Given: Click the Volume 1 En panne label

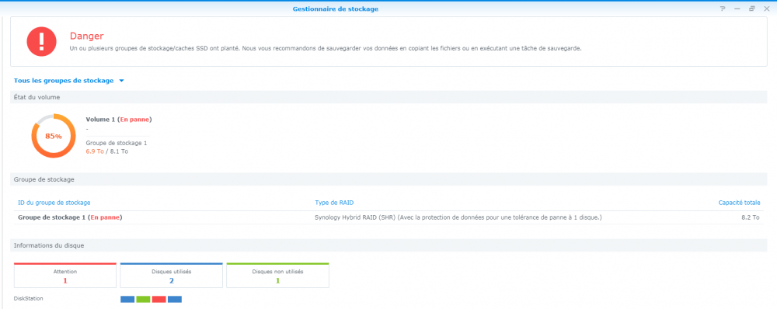Looking at the screenshot, I should [119, 120].
